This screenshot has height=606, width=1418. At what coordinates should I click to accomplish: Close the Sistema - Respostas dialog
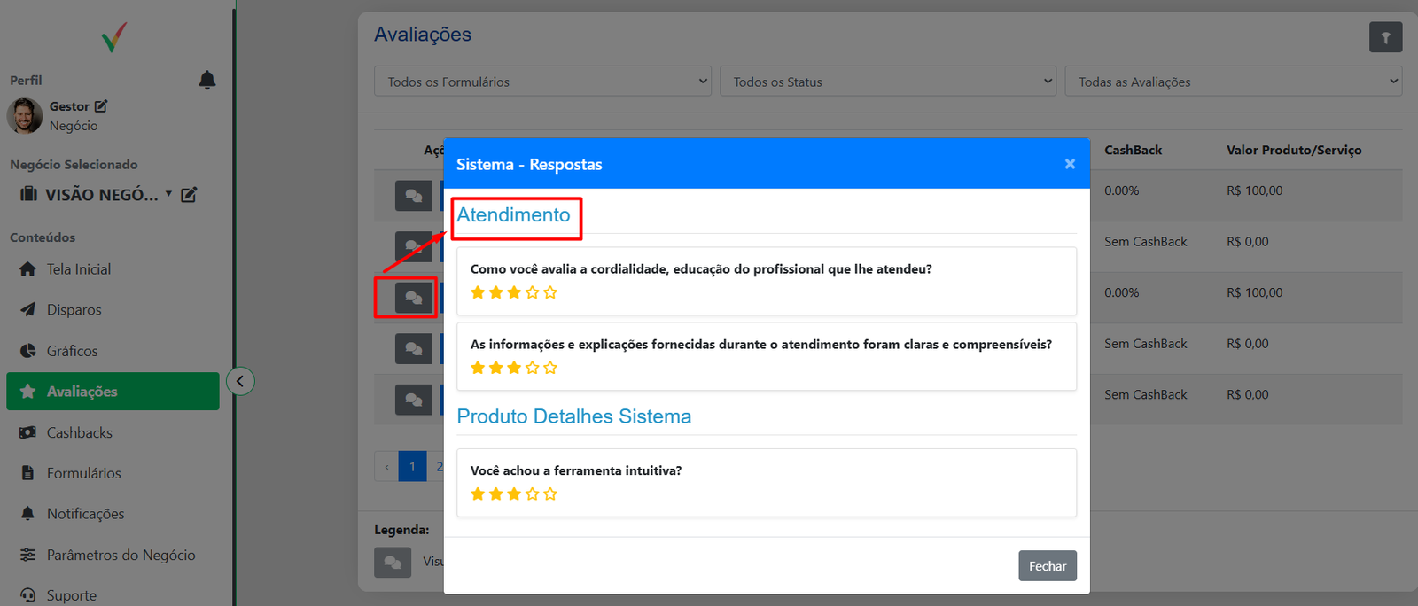[x=1070, y=164]
